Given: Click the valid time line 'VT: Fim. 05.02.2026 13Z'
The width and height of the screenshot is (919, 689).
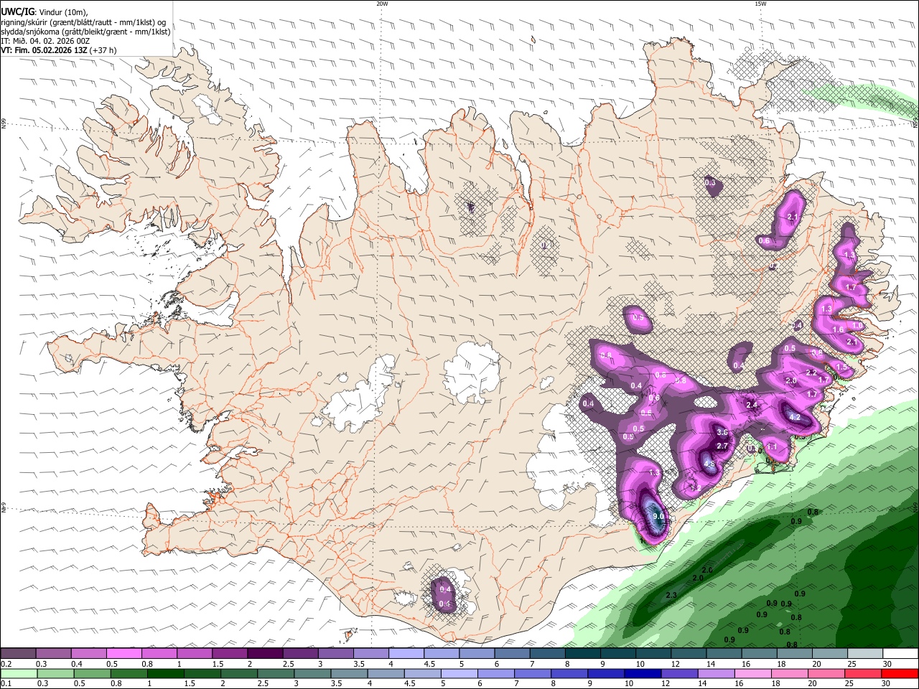Looking at the screenshot, I should click(45, 50).
